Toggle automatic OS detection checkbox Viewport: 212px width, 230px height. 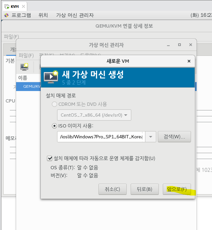click(x=50, y=158)
